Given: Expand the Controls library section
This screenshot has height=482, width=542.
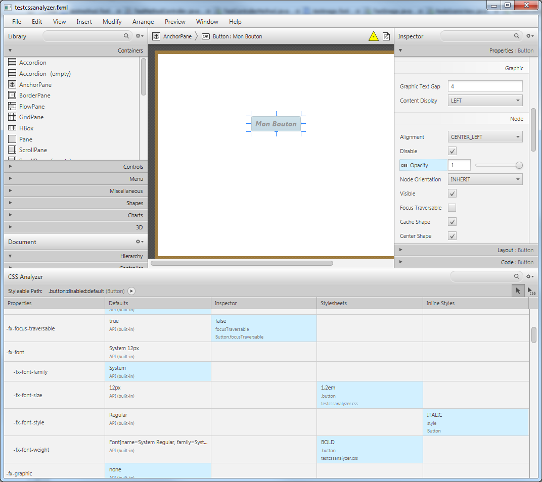Looking at the screenshot, I should pyautogui.click(x=76, y=167).
